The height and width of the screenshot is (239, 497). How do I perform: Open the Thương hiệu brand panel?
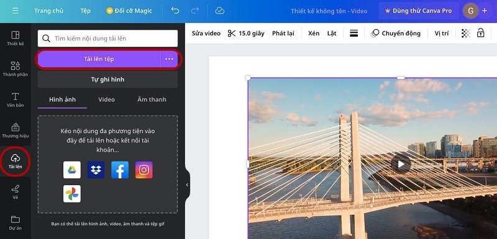15,131
